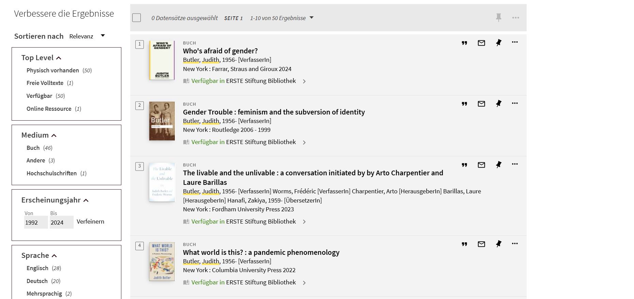Email the Who's afraid of gender? record
The height and width of the screenshot is (299, 634).
(481, 43)
